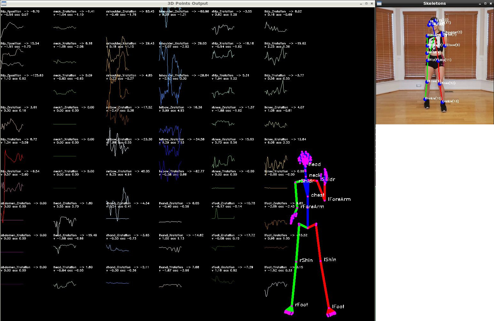
Task: Click the rhip_Yrotation label
Action: pyautogui.click(x=223, y=75)
